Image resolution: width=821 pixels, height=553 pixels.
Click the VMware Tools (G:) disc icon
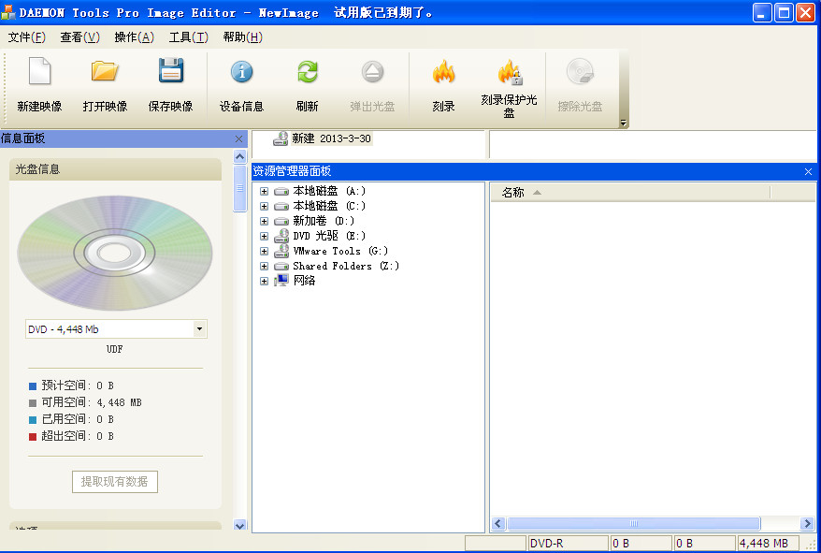click(x=281, y=251)
